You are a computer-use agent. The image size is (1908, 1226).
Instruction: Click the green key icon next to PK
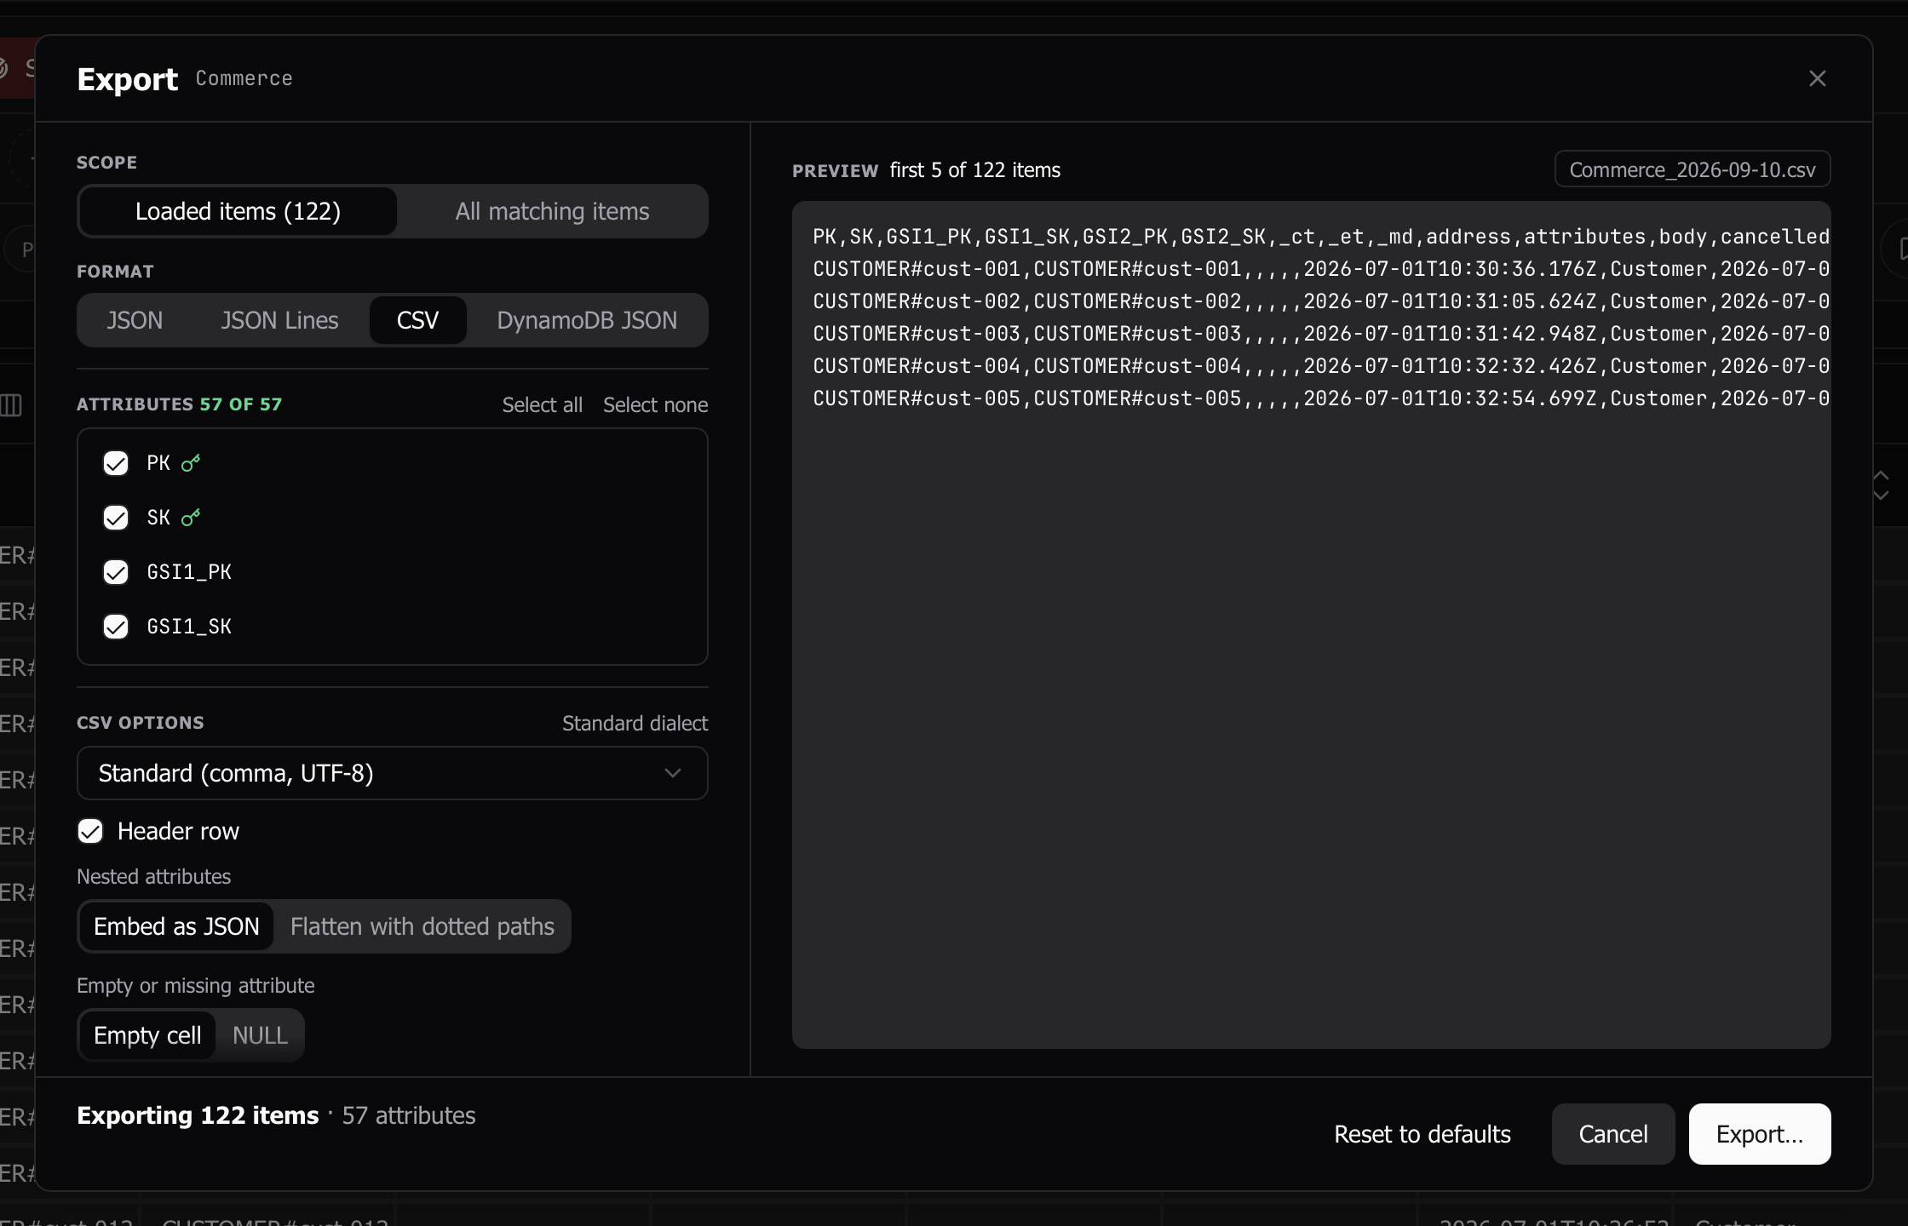coord(191,463)
